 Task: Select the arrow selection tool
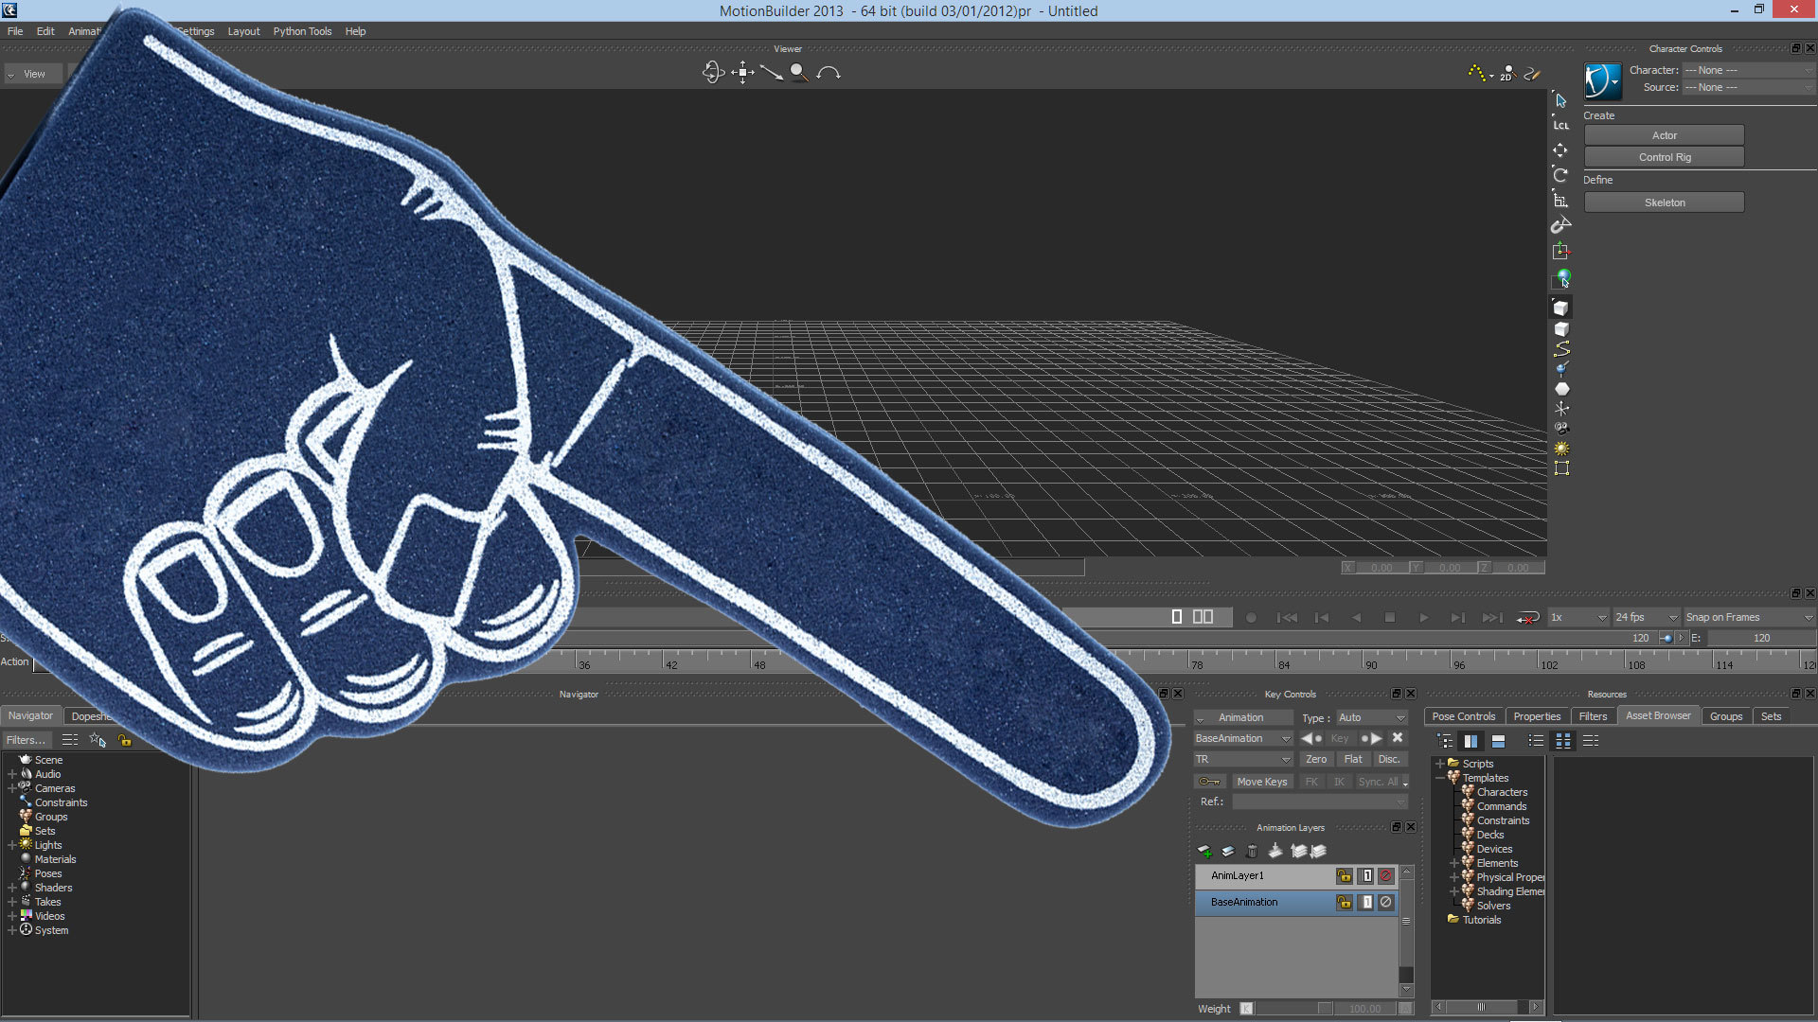point(1561,100)
